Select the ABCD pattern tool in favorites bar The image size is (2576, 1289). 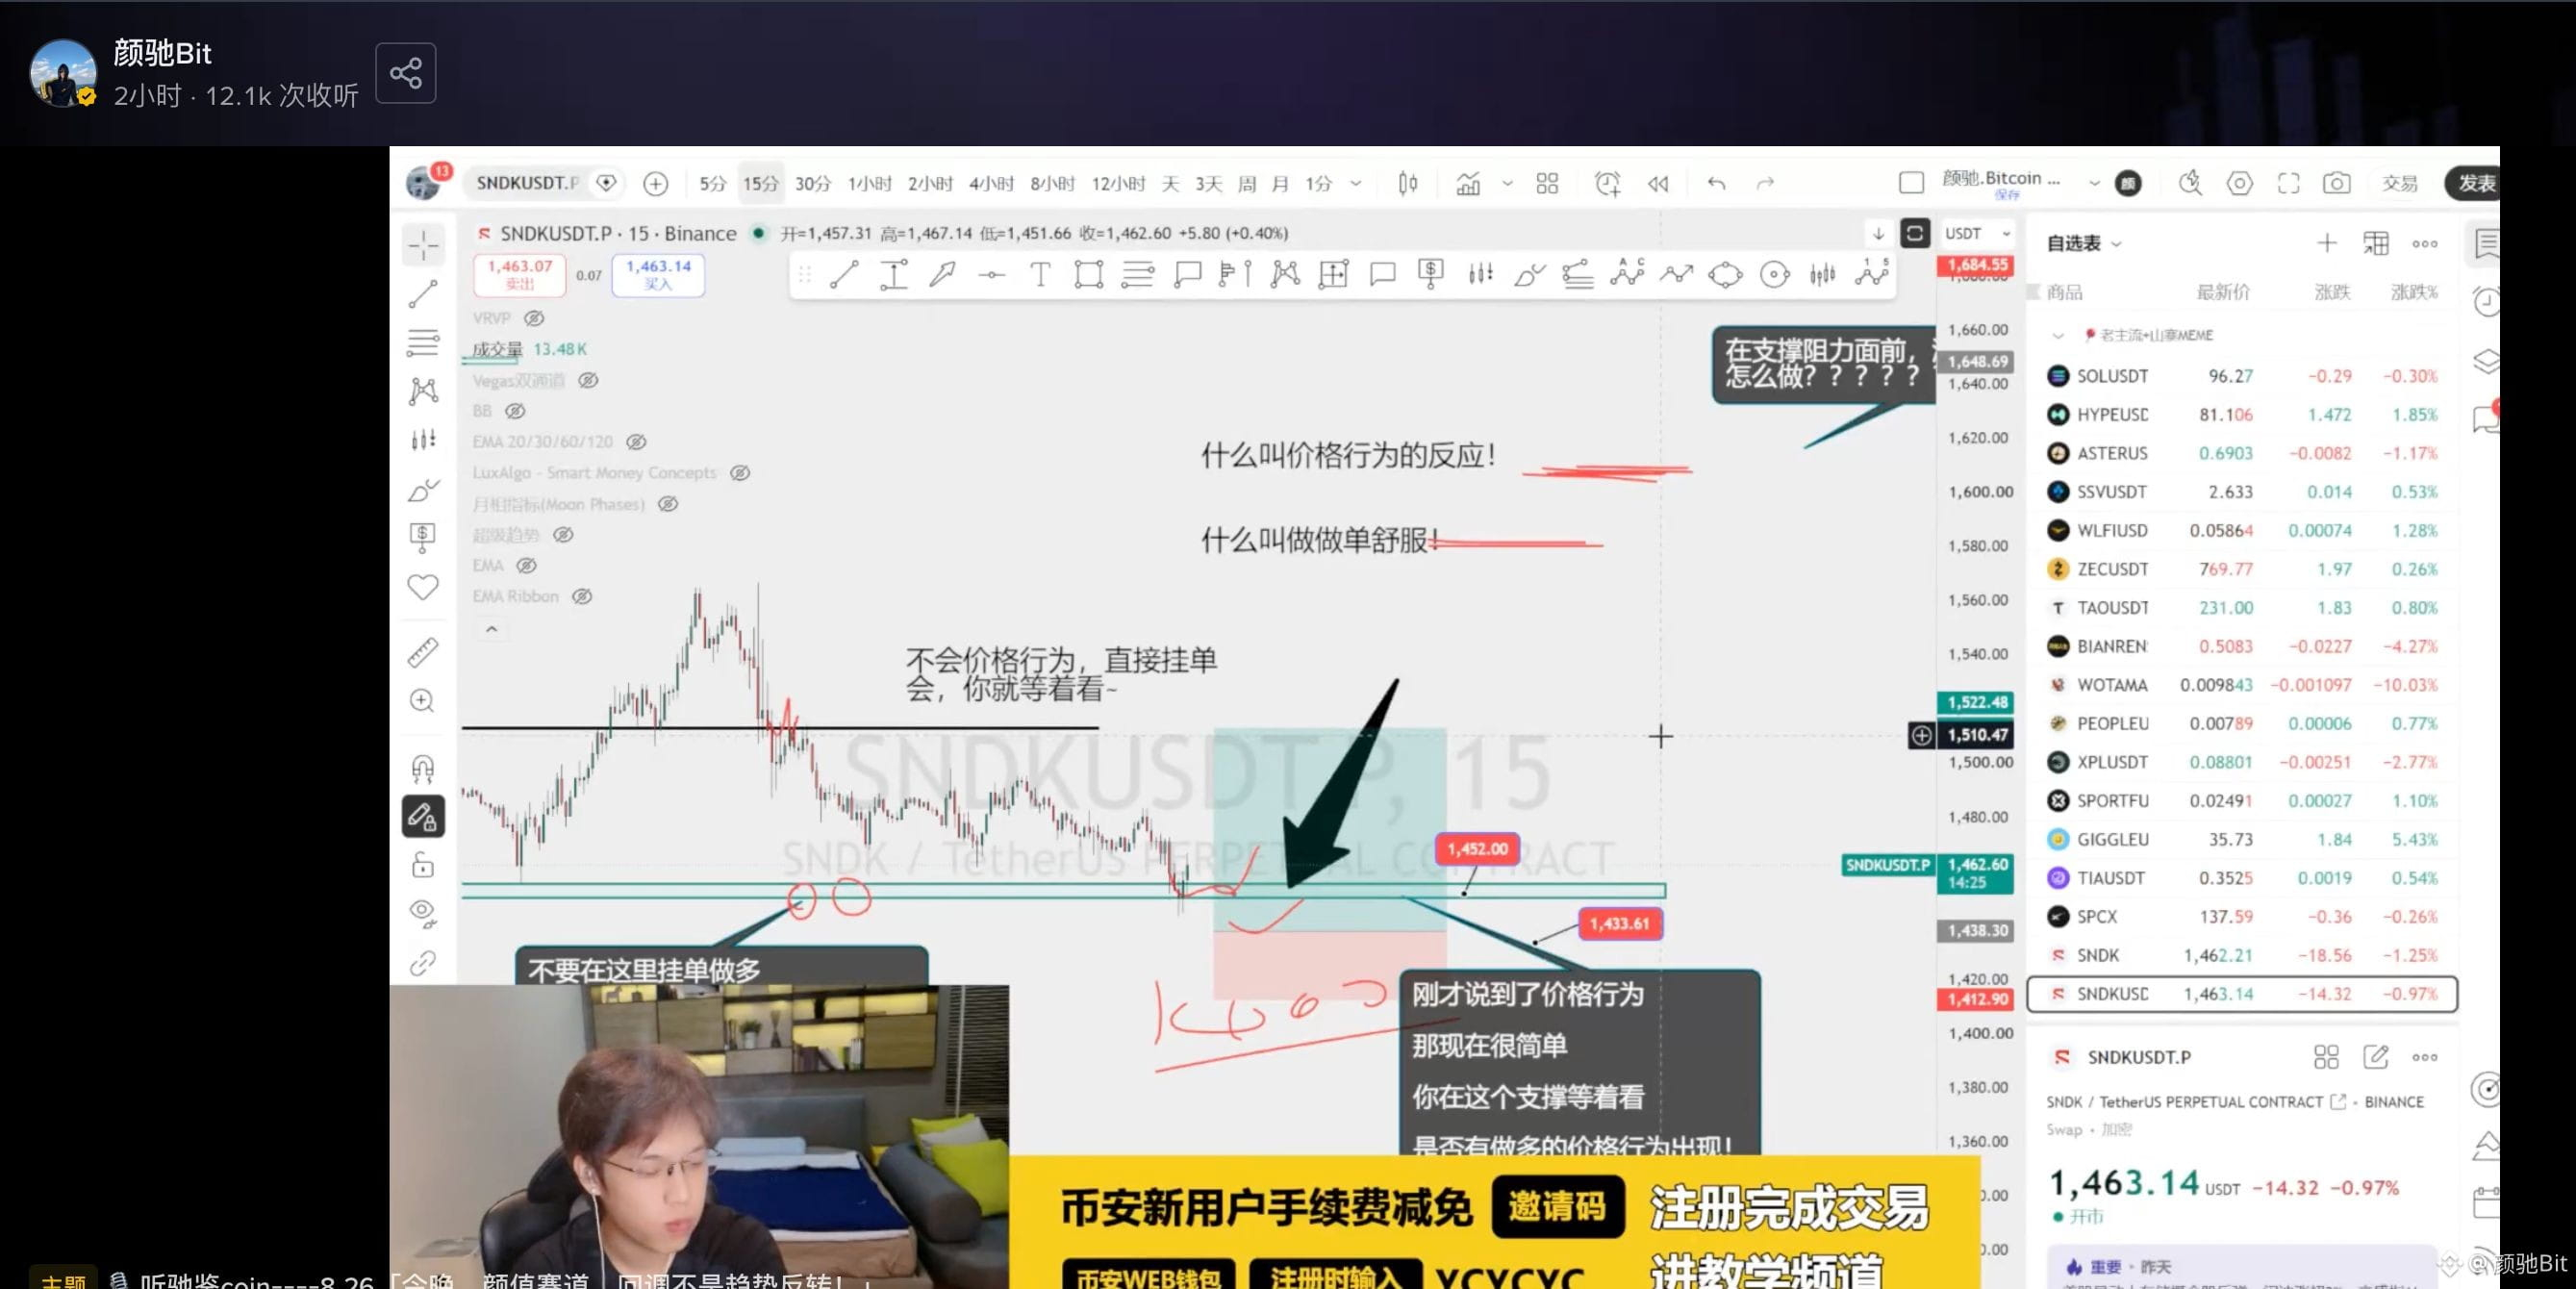click(1627, 273)
